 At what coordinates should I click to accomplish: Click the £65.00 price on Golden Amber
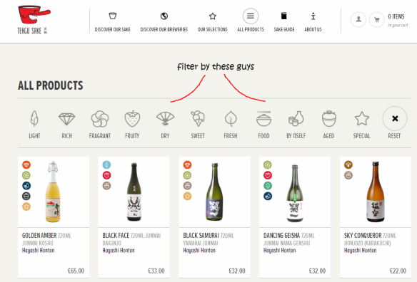pyautogui.click(x=76, y=271)
